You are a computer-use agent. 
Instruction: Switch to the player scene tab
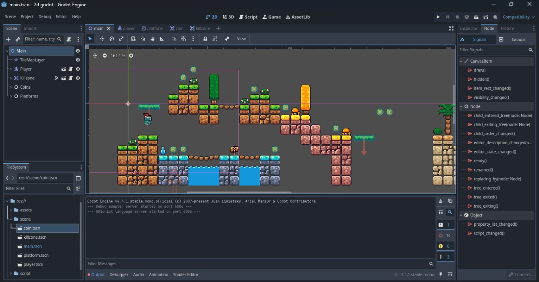pyautogui.click(x=126, y=29)
